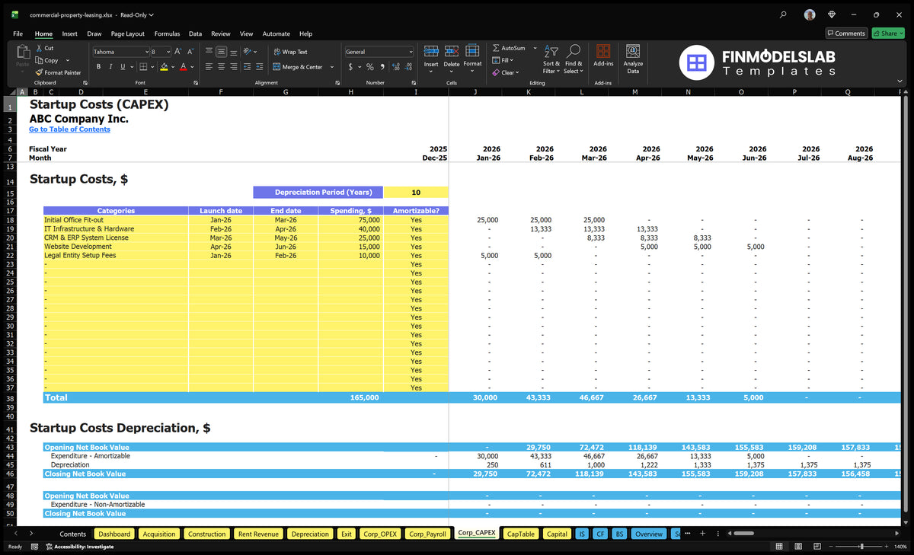914x555 pixels.
Task: Click the Delete cells icon
Action: 452,51
